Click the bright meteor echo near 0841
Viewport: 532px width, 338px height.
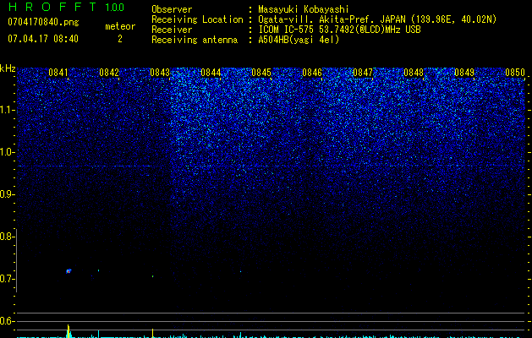tap(69, 271)
